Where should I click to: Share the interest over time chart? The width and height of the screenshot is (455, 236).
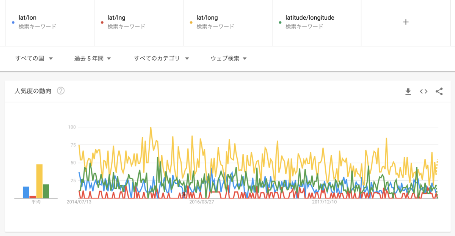[x=439, y=92]
